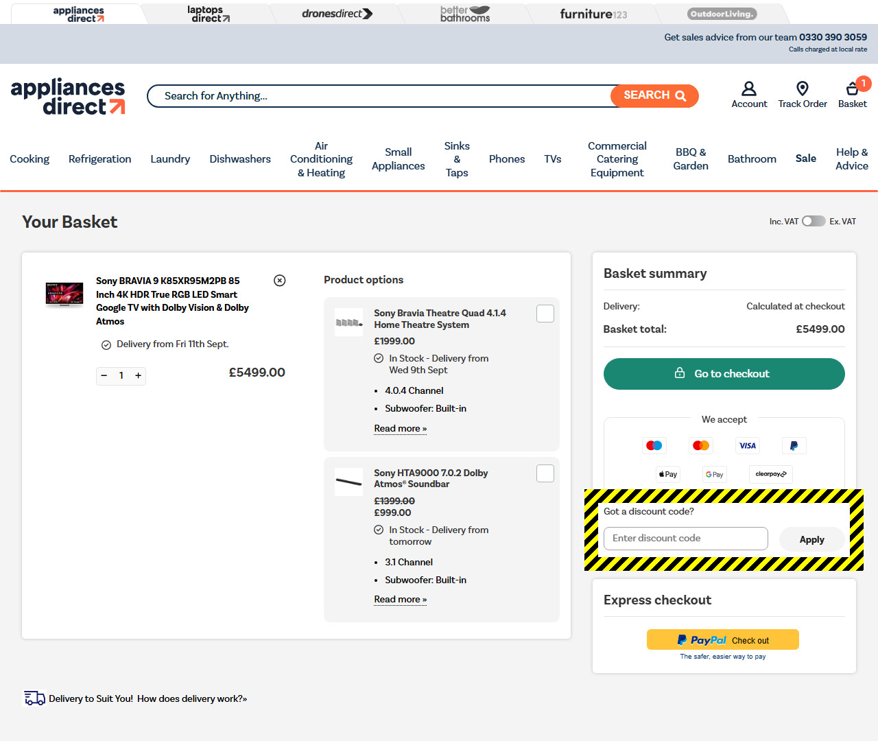Screen dimensions: 878x741
Task: Read more about Sony Bravia Theatre Quad
Action: (401, 428)
